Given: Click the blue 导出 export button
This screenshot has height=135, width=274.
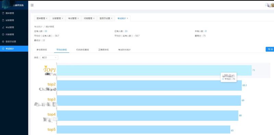Looking at the screenshot, I should 270,49.
